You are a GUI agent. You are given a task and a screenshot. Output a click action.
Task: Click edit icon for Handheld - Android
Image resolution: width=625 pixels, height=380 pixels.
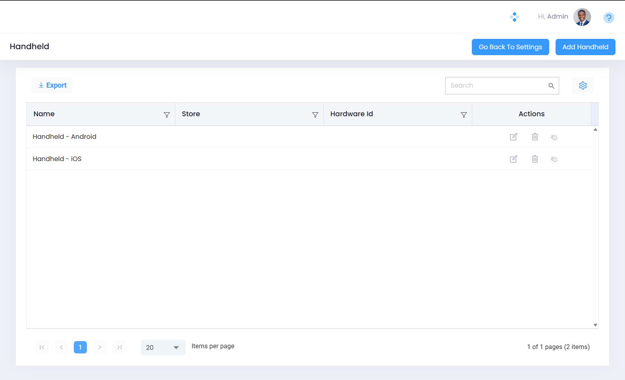coord(513,137)
